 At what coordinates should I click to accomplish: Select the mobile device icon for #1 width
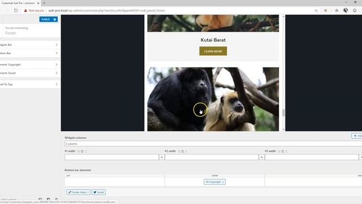(x=85, y=151)
